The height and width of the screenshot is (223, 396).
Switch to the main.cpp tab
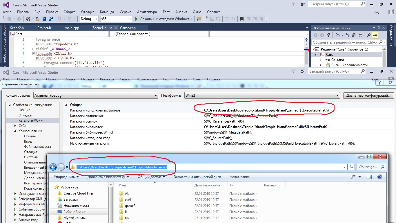(72, 28)
